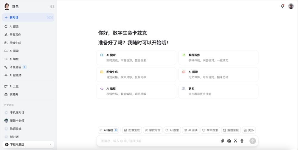Click the send arrow button

tap(253, 141)
